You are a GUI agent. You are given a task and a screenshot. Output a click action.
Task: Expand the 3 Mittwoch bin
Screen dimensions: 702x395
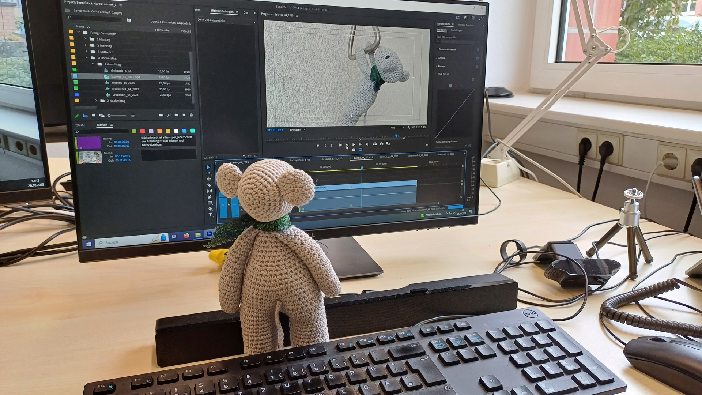(86, 51)
